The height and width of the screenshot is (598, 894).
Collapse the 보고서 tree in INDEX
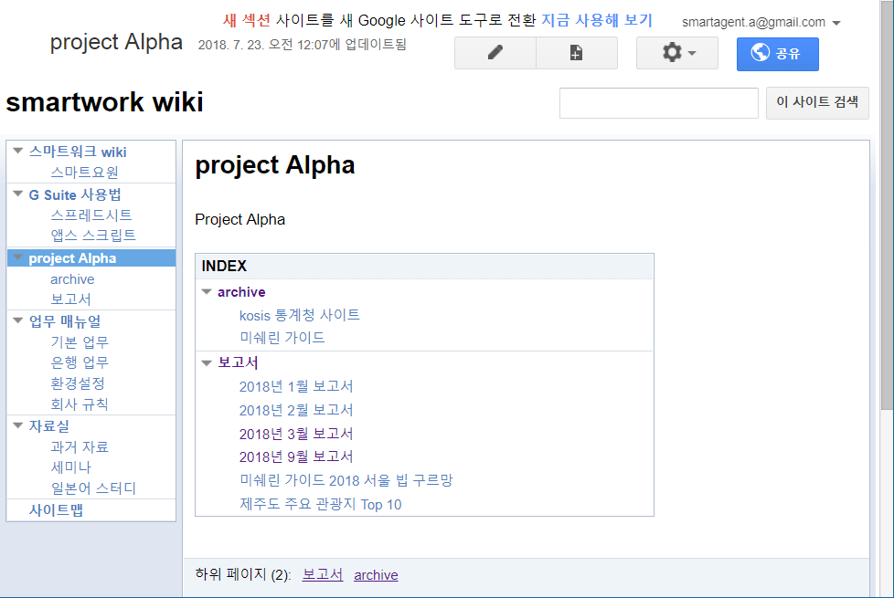point(207,362)
